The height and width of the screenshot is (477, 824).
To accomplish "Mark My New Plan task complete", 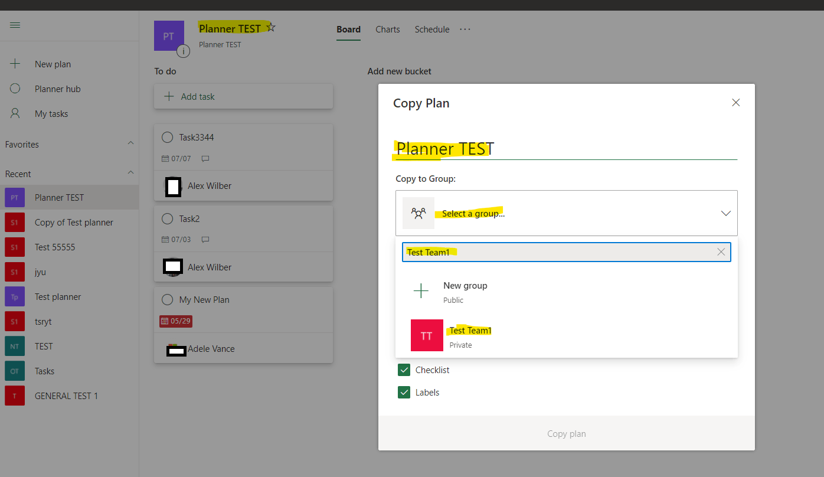I will click(167, 299).
